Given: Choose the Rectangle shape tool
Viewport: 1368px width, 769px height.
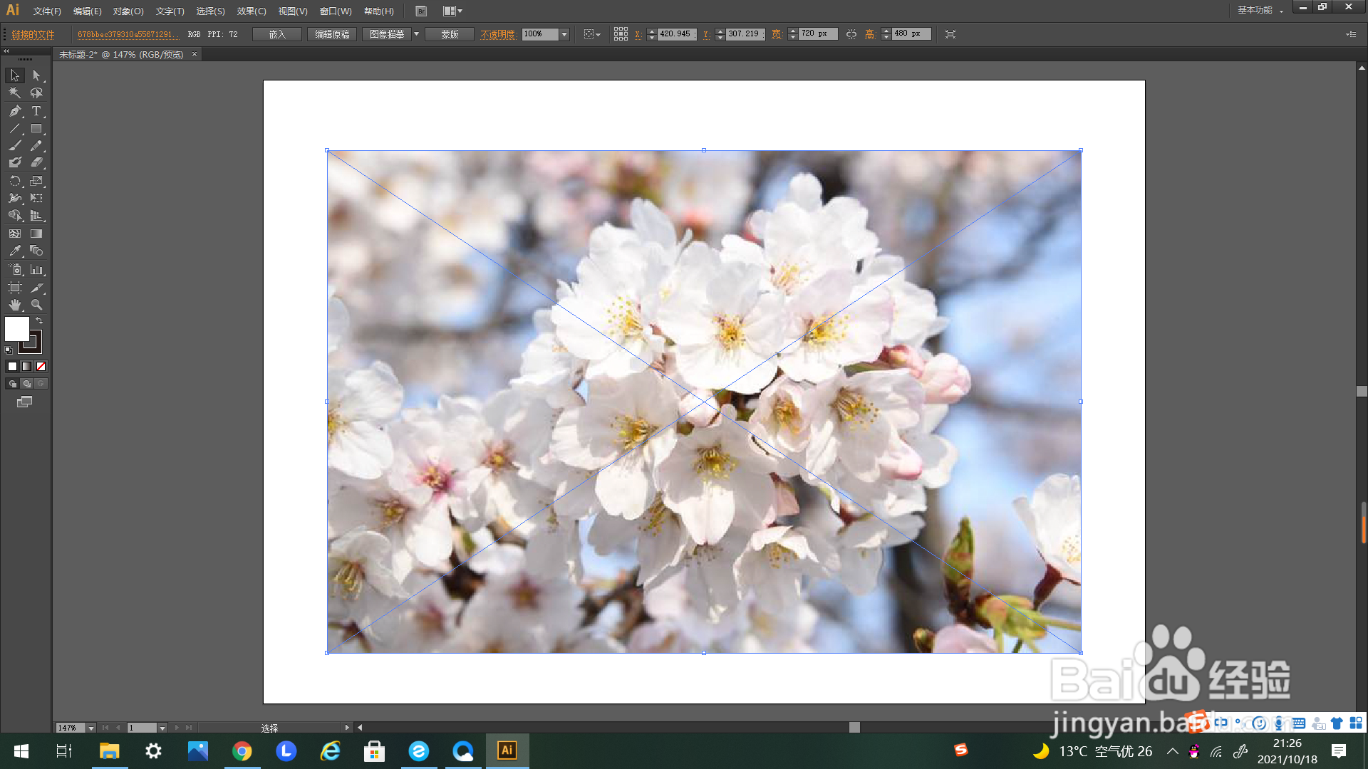Looking at the screenshot, I should (x=36, y=129).
